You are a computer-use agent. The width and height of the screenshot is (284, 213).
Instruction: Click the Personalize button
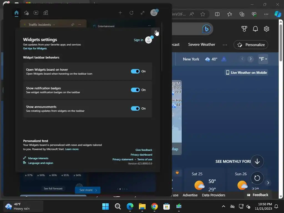[x=251, y=45]
